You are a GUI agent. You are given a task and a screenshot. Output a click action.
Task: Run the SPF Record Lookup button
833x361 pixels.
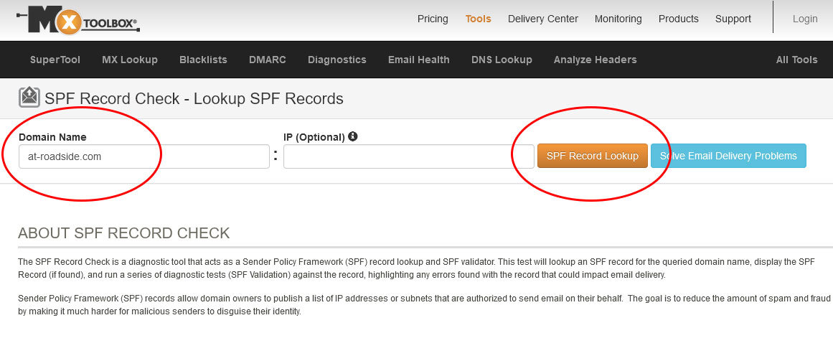[x=593, y=156]
